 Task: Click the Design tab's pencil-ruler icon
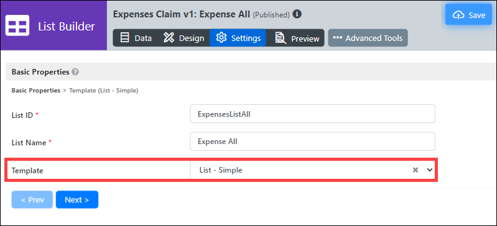[x=169, y=38]
